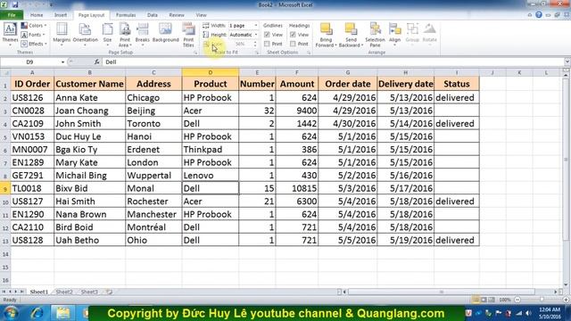The height and width of the screenshot is (321, 571).
Task: Click the Select All corner button
Action: tap(5, 72)
